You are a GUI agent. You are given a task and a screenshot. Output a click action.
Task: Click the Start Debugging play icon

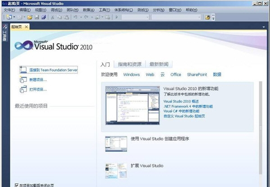coord(116,17)
